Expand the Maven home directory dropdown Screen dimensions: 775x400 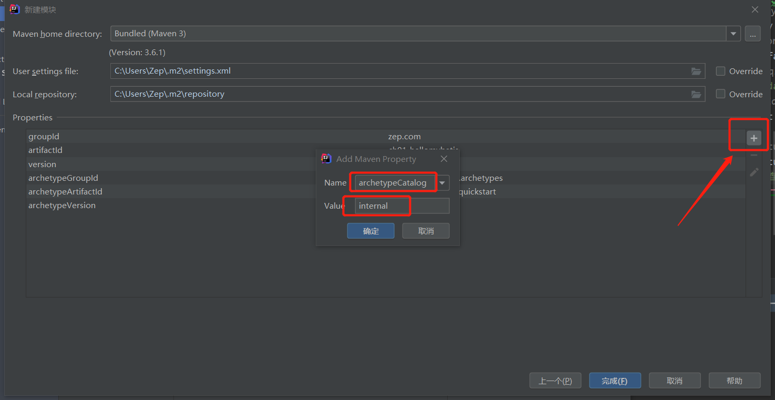[733, 34]
